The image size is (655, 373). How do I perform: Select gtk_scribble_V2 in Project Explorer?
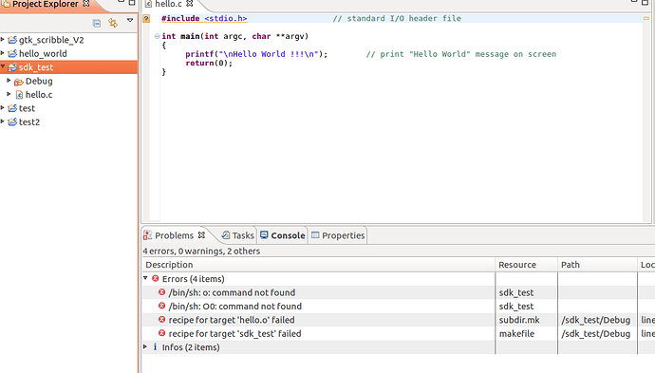pyautogui.click(x=51, y=40)
